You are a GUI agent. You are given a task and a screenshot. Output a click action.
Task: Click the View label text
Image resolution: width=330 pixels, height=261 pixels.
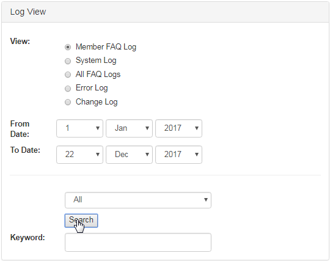coord(20,41)
